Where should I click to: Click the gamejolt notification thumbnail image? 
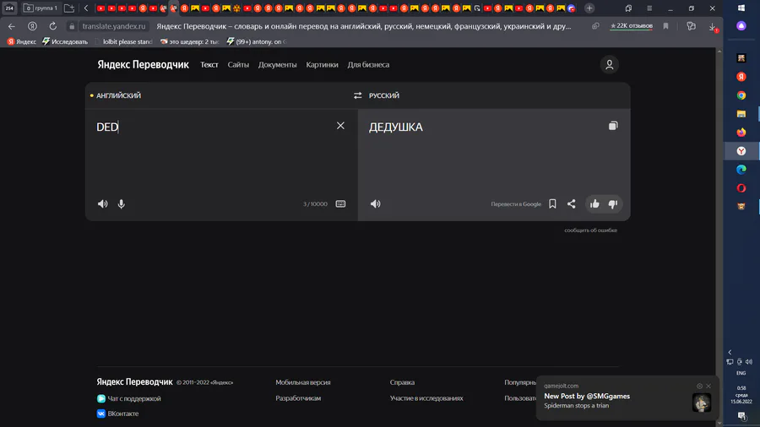(702, 403)
